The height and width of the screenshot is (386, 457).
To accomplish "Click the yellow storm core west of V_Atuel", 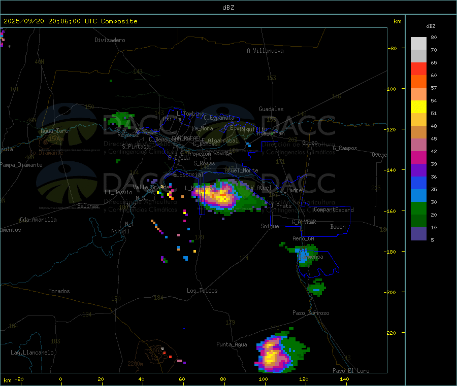I will [x=223, y=198].
